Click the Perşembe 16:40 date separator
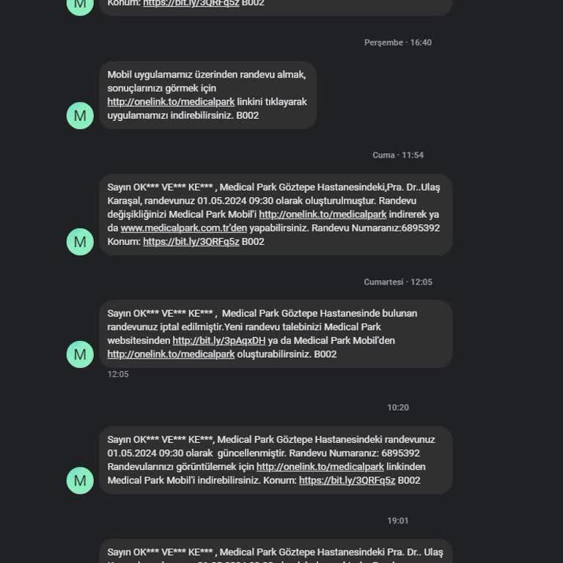Viewport: 563px width, 563px height. (398, 43)
